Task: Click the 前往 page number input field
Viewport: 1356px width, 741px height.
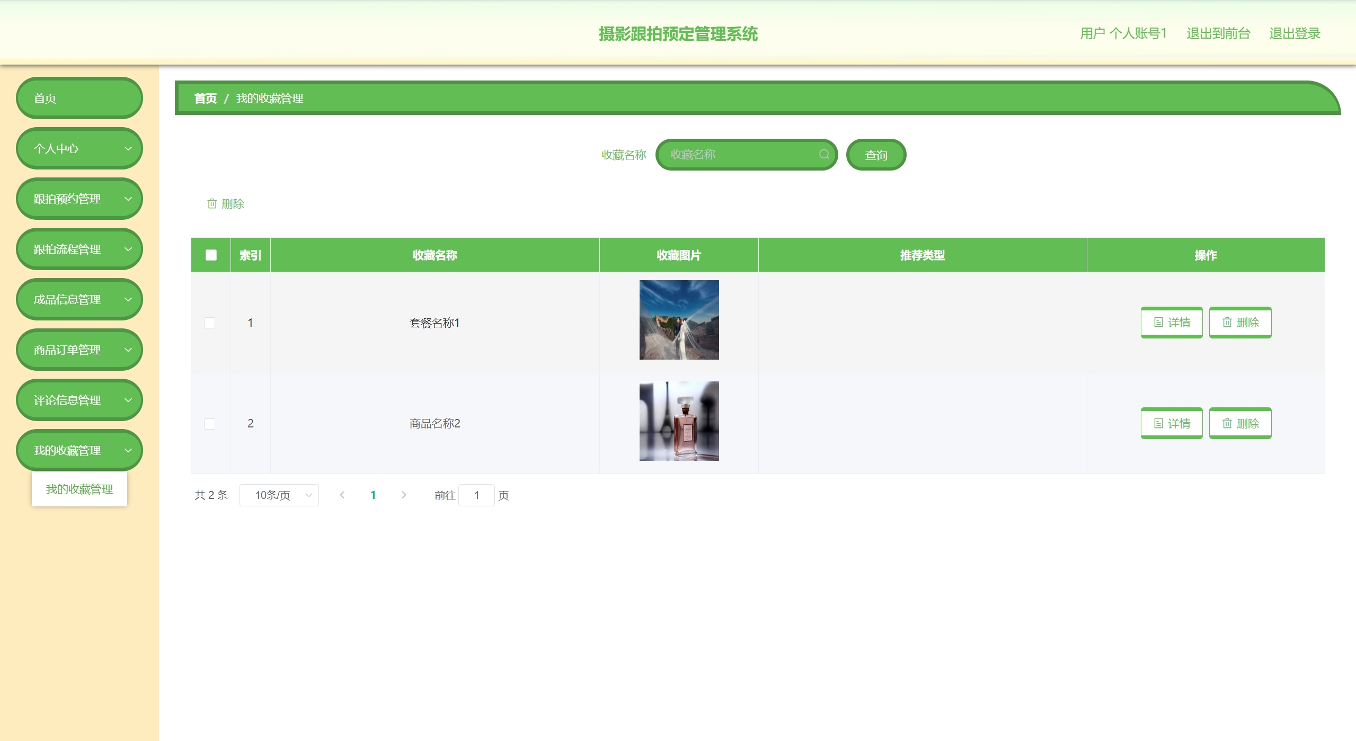Action: tap(476, 495)
